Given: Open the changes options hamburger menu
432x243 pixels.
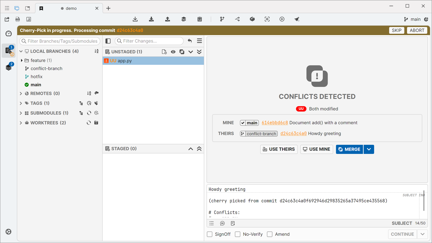Looking at the screenshot, I should pos(200,41).
